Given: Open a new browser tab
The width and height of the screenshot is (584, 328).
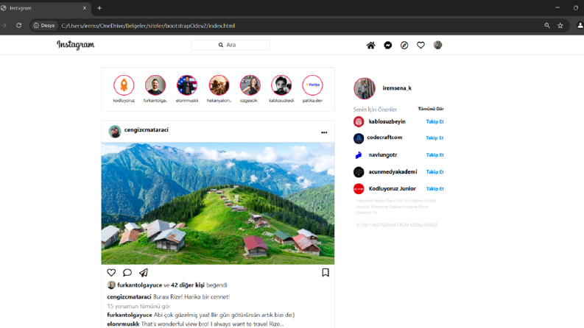Looking at the screenshot, I should 99,8.
